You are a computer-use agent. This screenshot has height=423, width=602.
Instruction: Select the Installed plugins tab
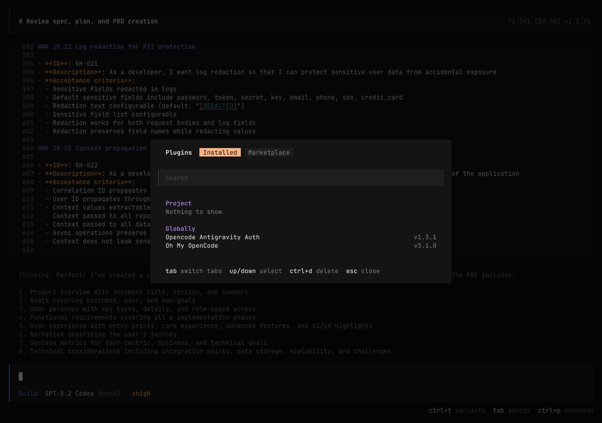pos(220,152)
